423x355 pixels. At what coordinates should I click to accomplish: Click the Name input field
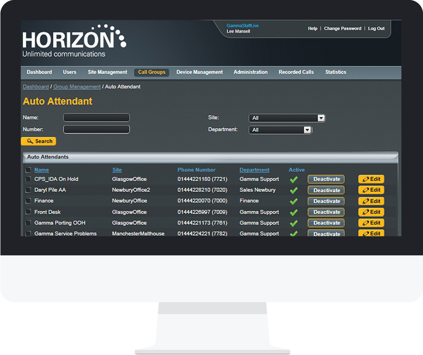[96, 117]
